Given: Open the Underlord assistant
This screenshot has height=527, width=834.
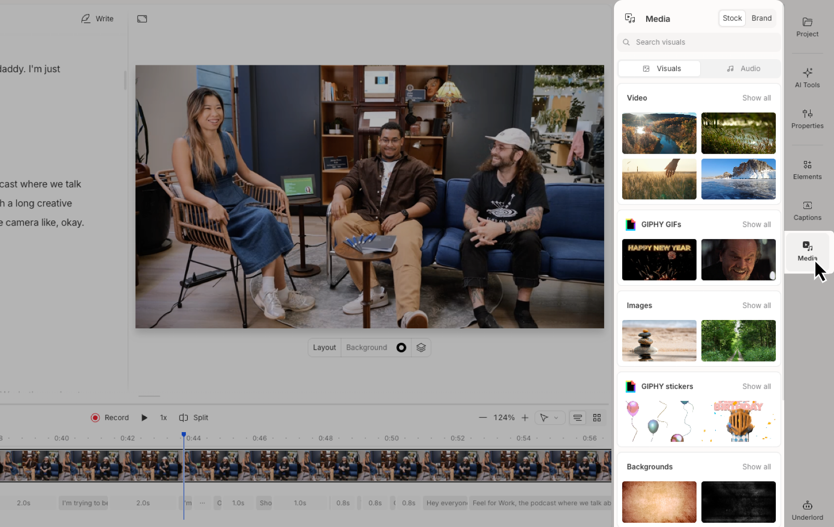Looking at the screenshot, I should point(807,510).
